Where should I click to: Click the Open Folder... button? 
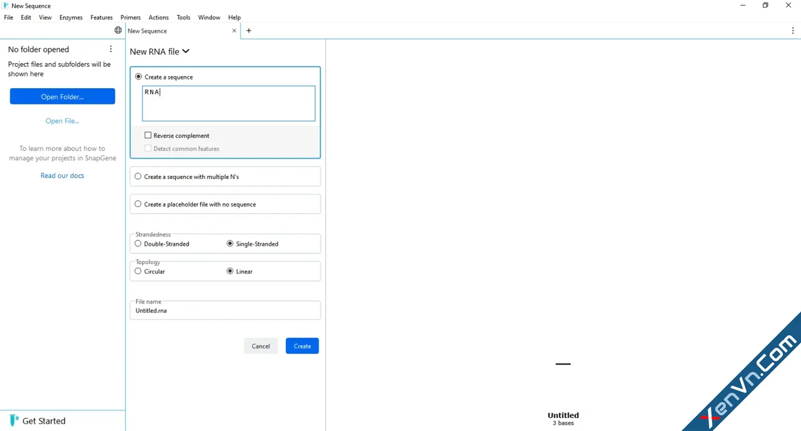63,96
